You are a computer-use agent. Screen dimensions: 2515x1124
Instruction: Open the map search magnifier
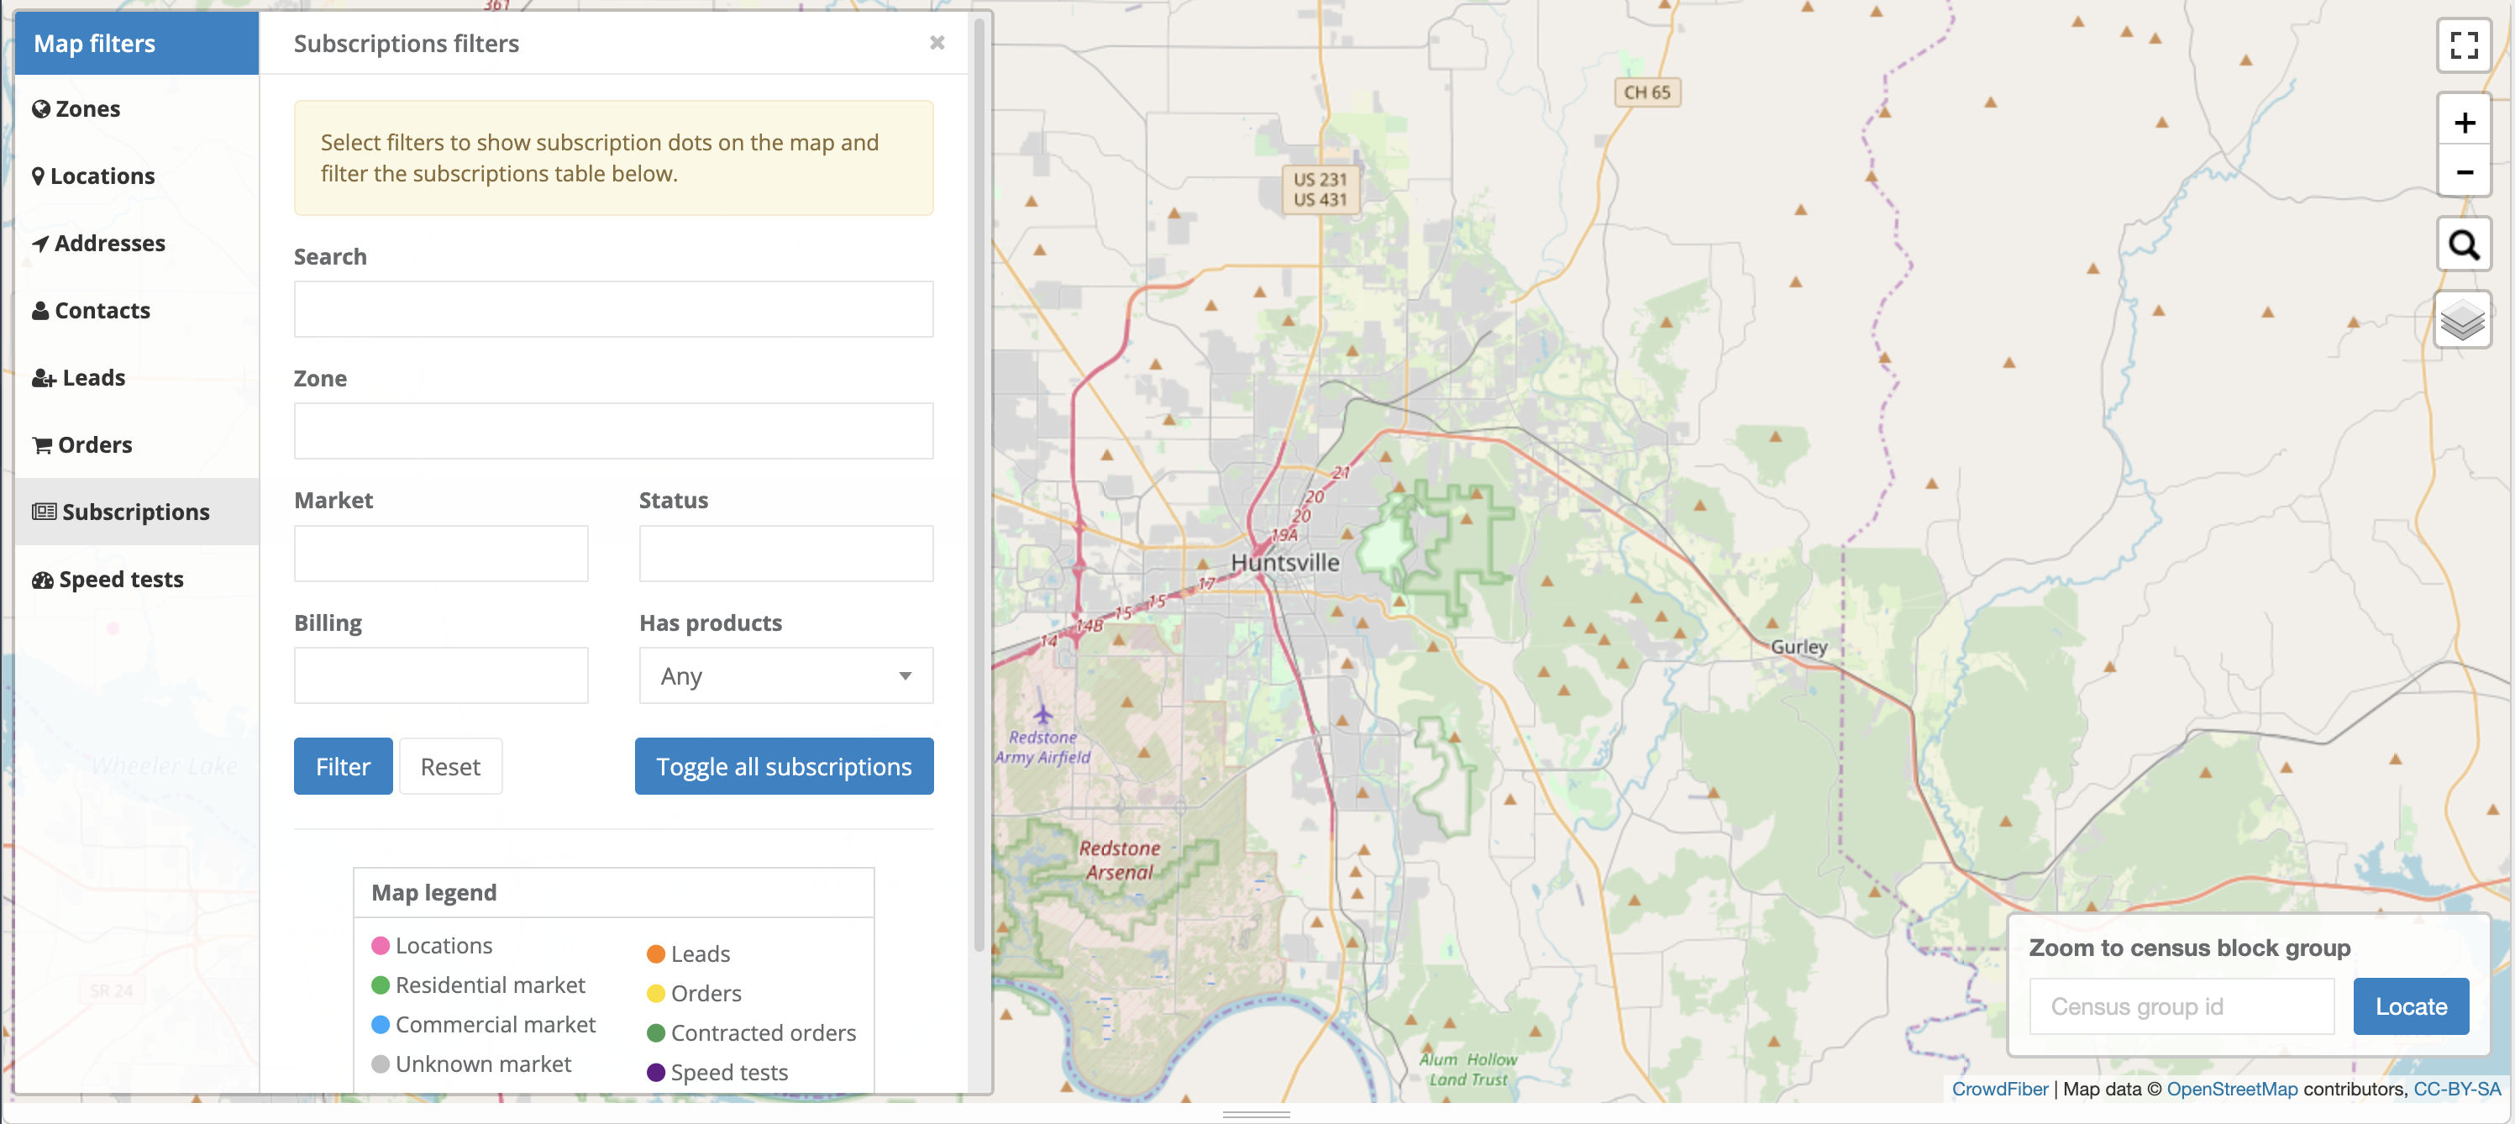[x=2463, y=244]
